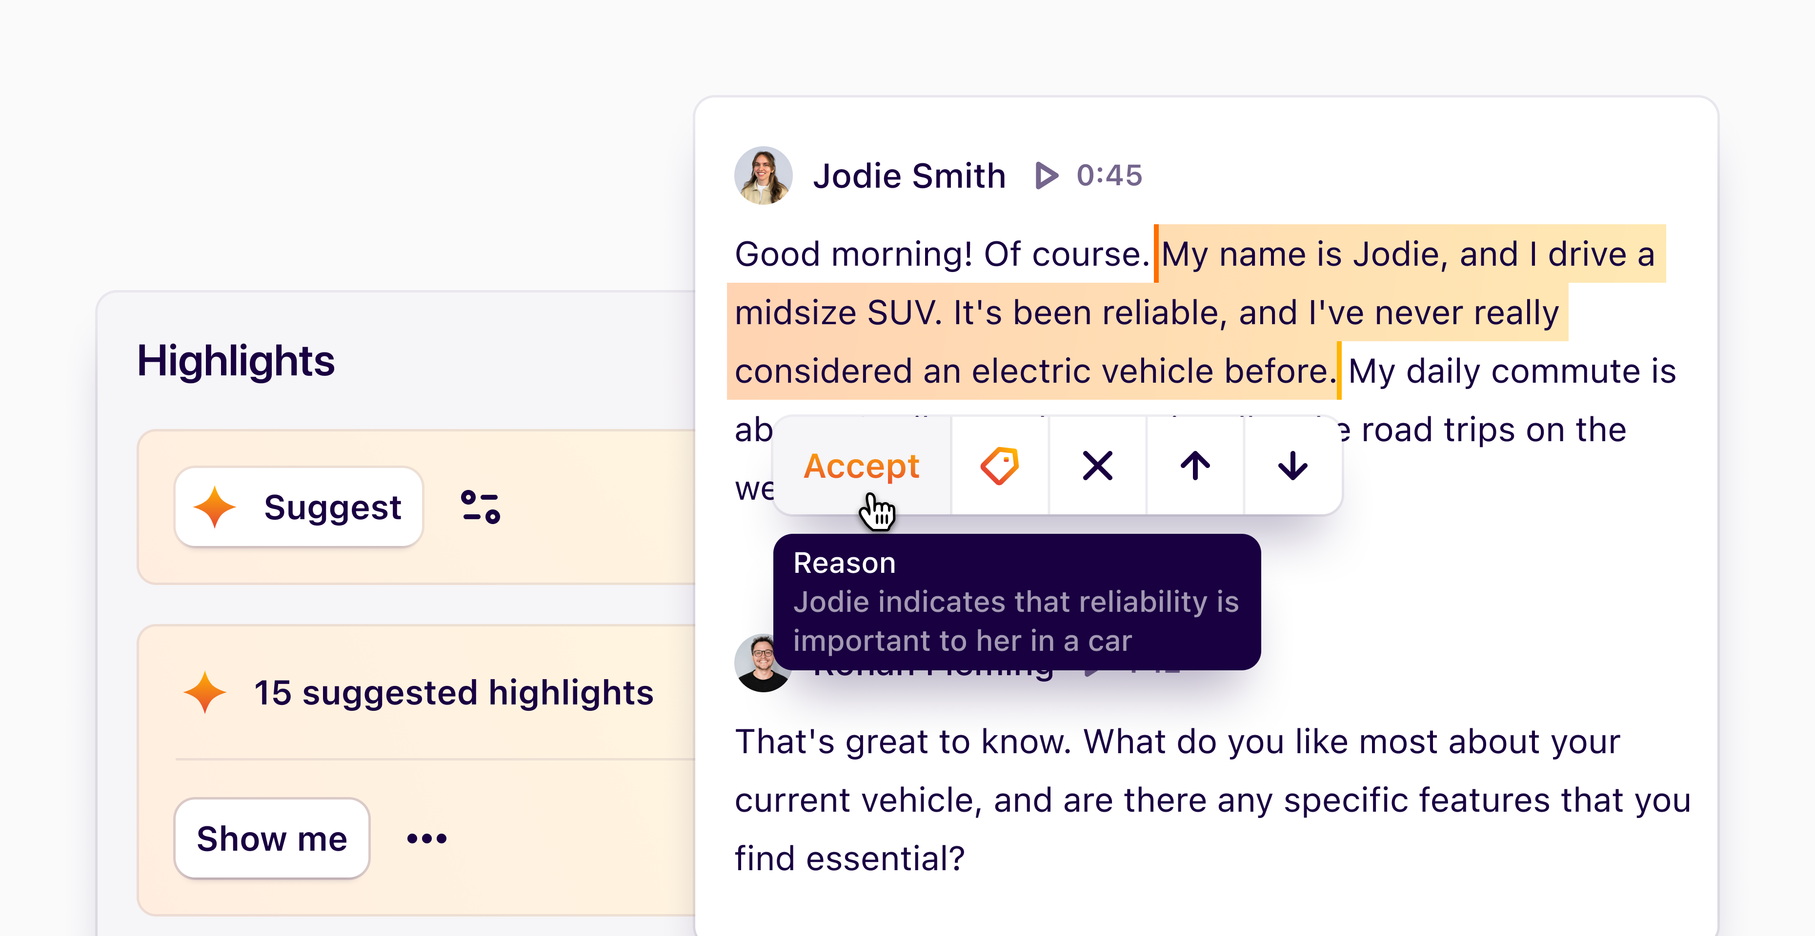Click the Jodie Smith speaker name

[x=909, y=175]
